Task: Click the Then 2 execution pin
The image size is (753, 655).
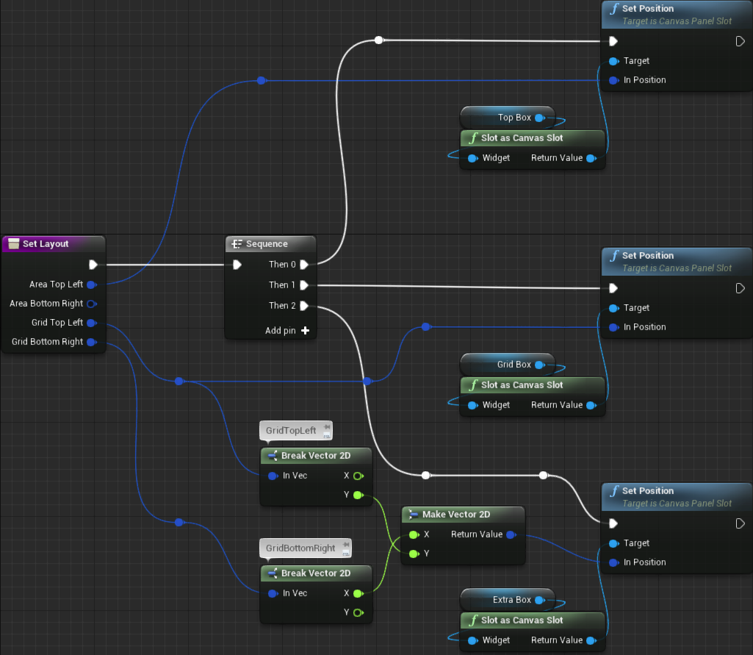Action: (x=304, y=306)
